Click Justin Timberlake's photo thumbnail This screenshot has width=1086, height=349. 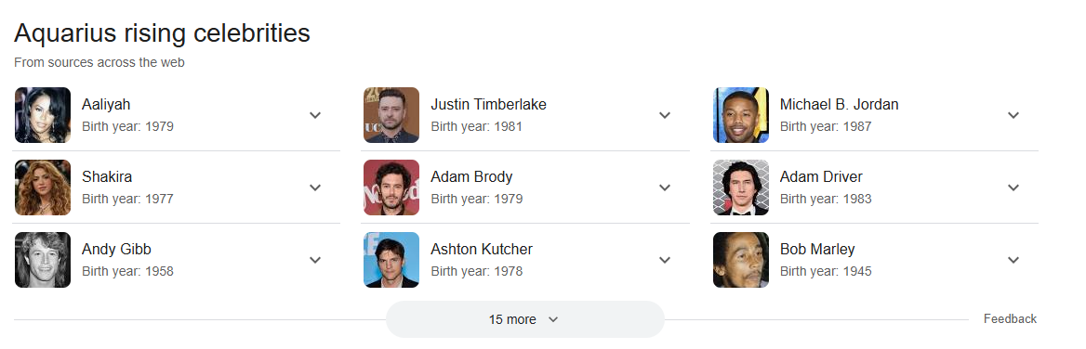coord(391,115)
